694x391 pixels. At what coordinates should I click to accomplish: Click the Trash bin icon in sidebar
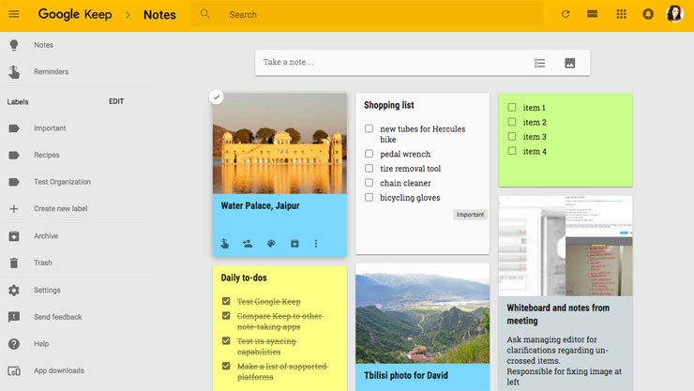(x=14, y=263)
